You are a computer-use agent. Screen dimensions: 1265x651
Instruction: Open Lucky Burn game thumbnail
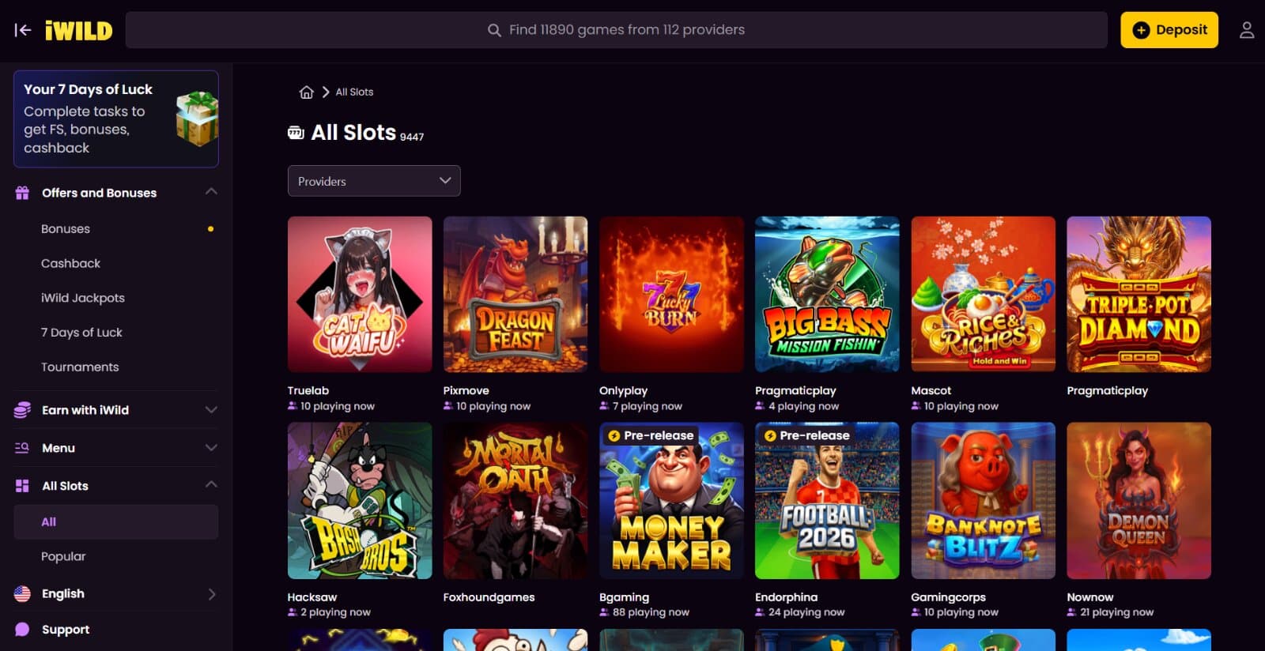671,294
